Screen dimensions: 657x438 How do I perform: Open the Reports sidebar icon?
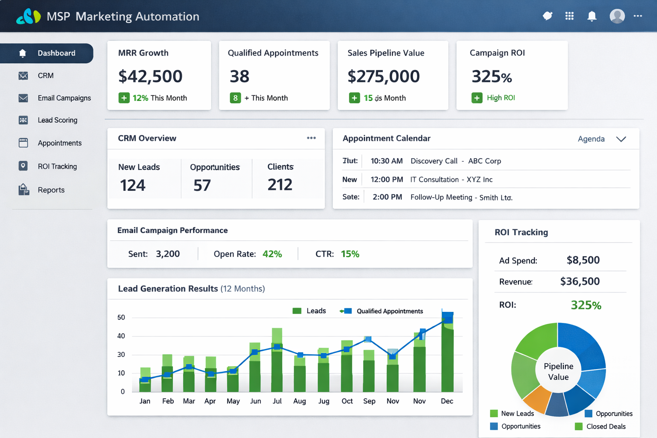click(x=23, y=189)
